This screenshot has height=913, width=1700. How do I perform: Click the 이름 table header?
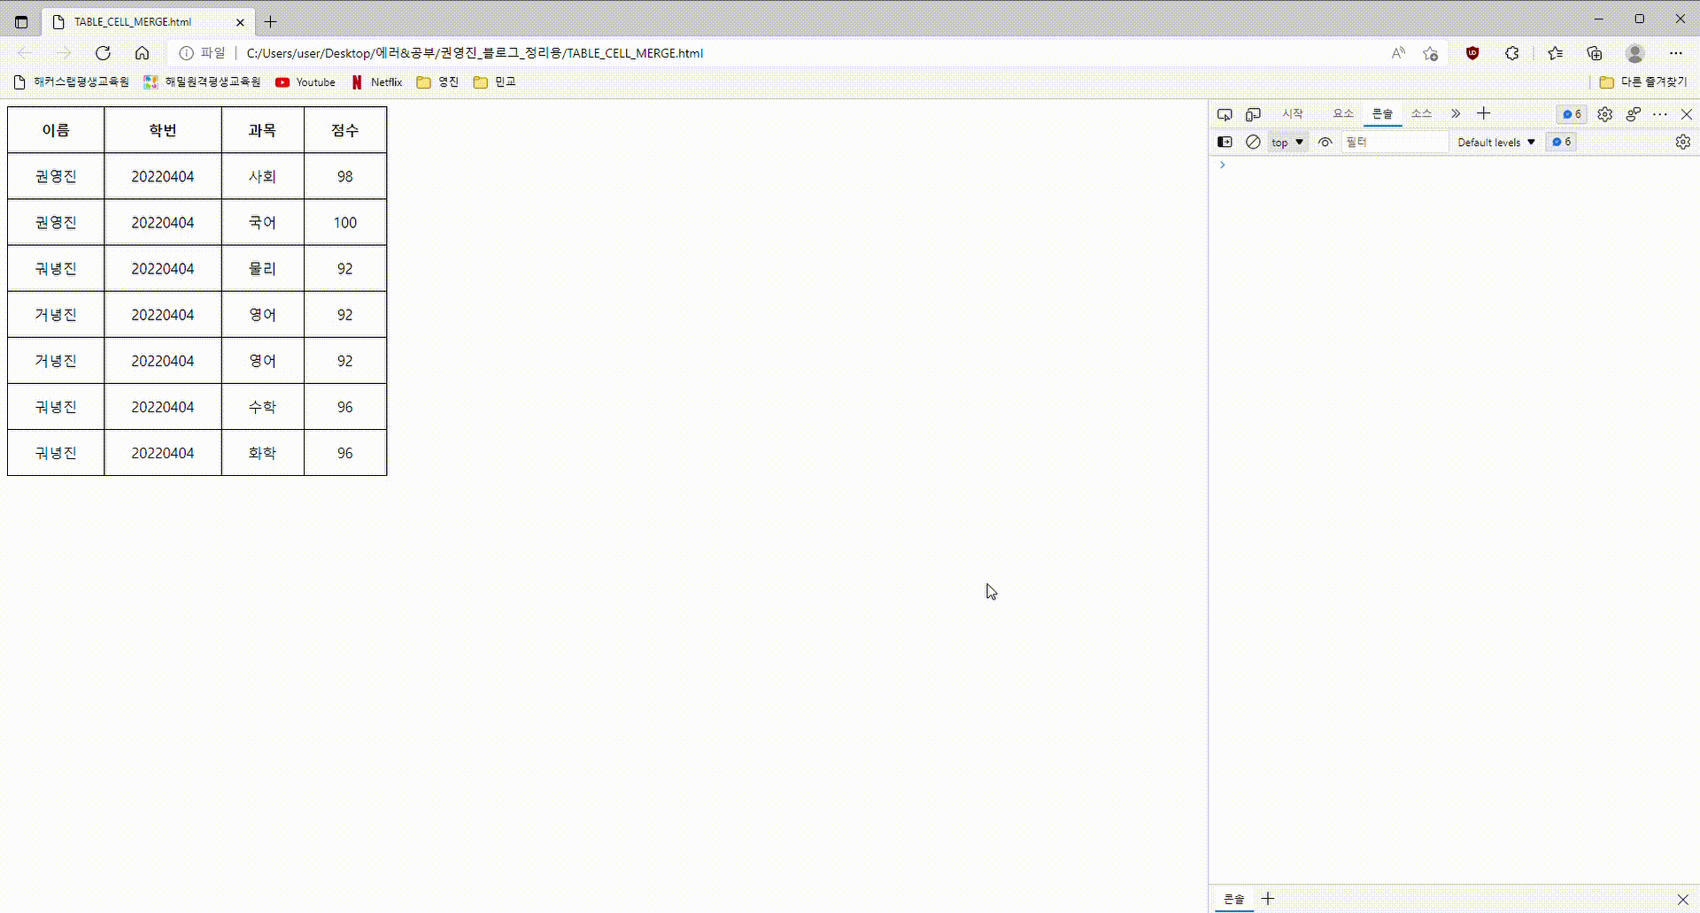[56, 130]
